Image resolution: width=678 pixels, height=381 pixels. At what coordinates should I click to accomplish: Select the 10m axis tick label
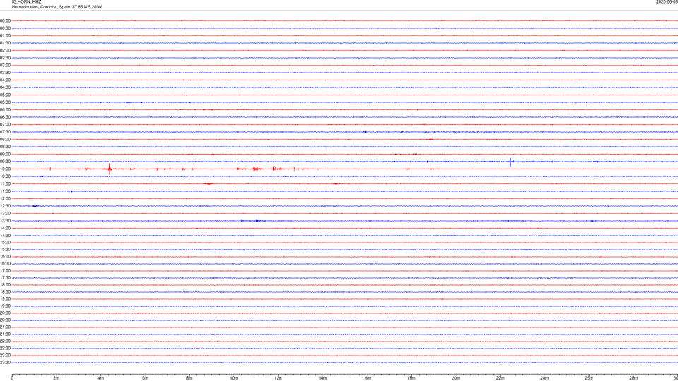pyautogui.click(x=234, y=378)
